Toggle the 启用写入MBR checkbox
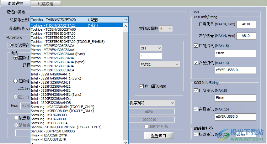The height and width of the screenshot is (144, 267). pos(142,86)
